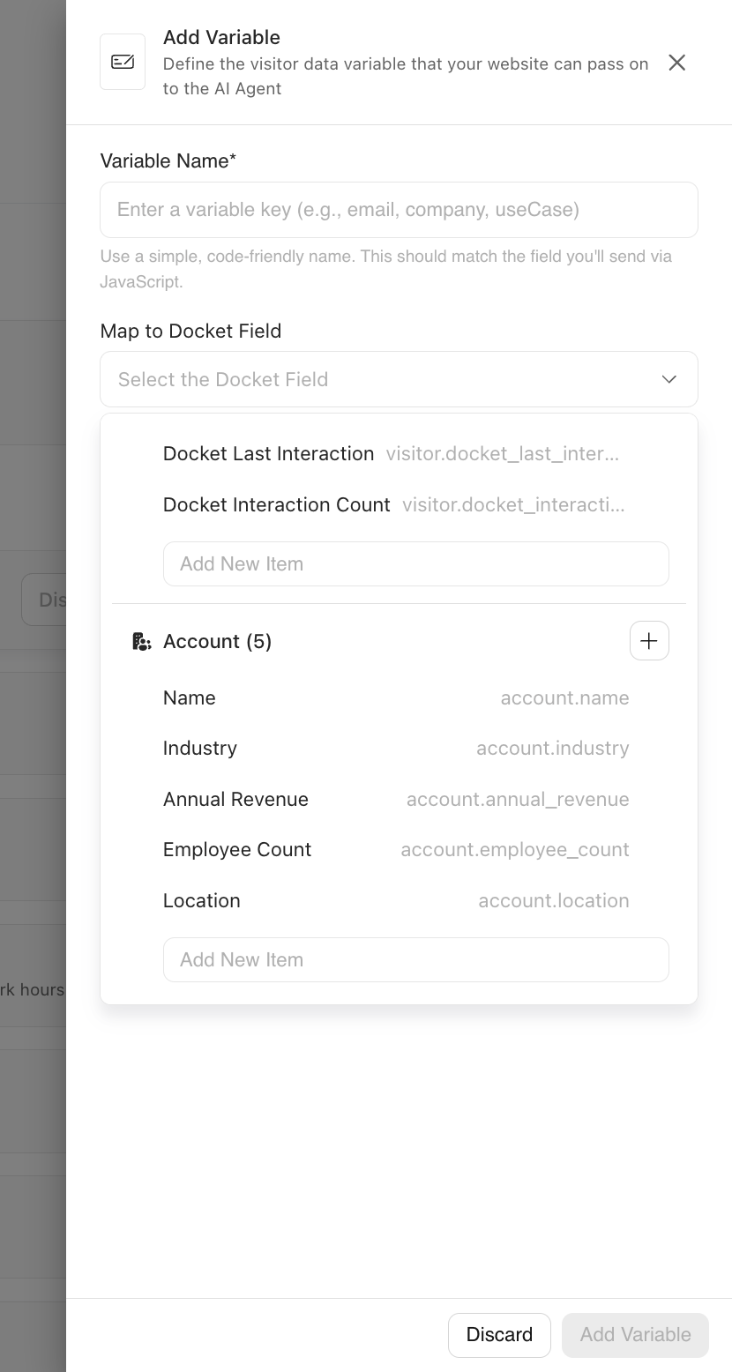Click the Add Variable button
Image resolution: width=732 pixels, height=1372 pixels.
(635, 1335)
